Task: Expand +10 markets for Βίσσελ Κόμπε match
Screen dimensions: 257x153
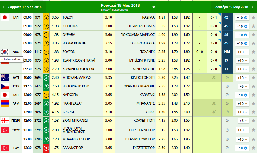Action: (x=242, y=43)
